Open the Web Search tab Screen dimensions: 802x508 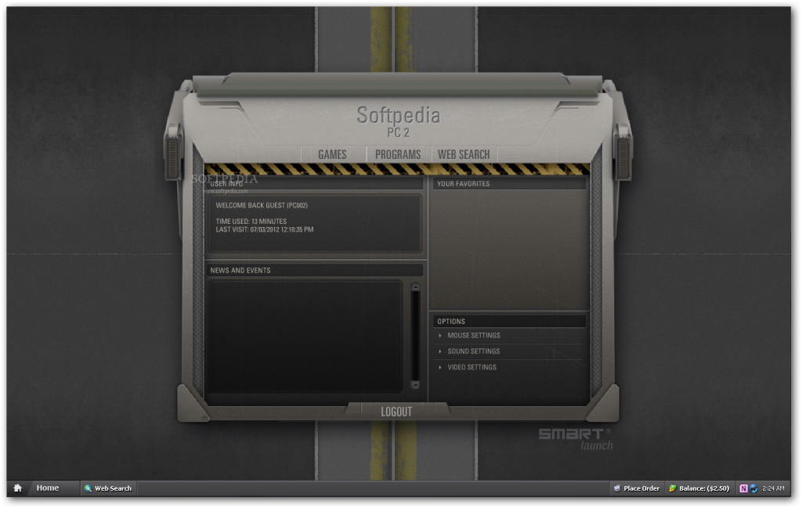coord(464,154)
